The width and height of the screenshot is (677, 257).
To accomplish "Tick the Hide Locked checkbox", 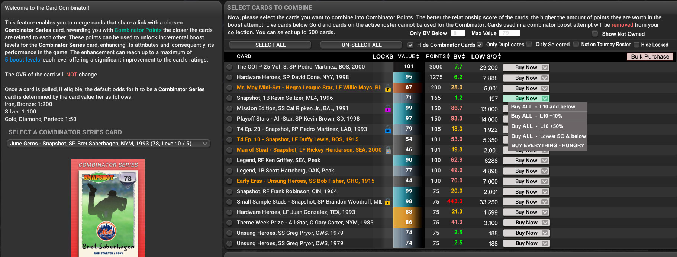I will 636,45.
